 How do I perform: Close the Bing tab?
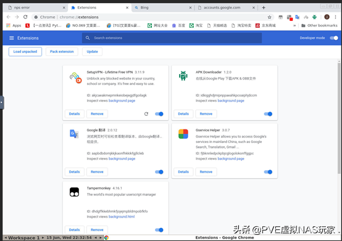190,7
